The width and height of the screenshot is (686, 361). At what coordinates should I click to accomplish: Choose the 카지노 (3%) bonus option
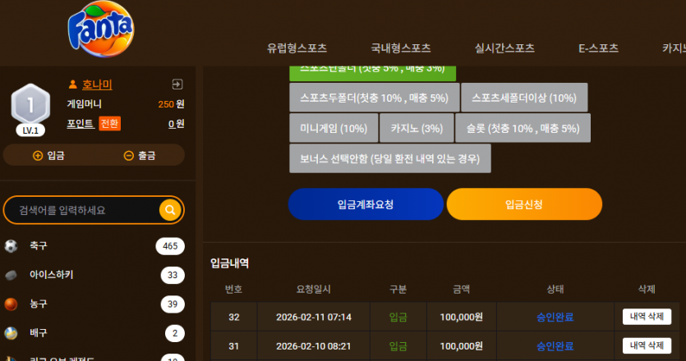[417, 128]
